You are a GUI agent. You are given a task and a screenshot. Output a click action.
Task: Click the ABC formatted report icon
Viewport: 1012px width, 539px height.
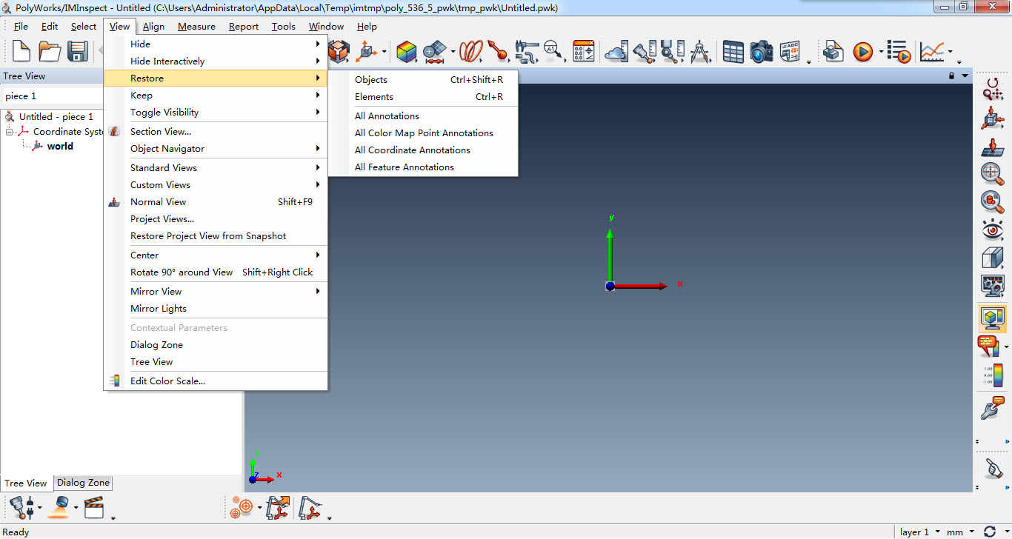[790, 52]
